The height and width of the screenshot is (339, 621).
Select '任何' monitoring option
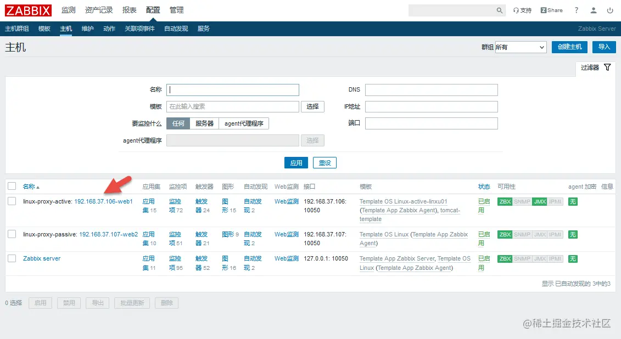[x=178, y=123]
